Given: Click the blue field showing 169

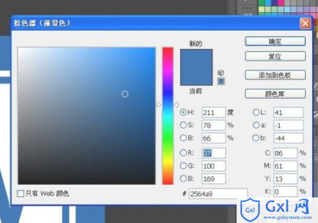Looking at the screenshot, I should click(x=213, y=179).
